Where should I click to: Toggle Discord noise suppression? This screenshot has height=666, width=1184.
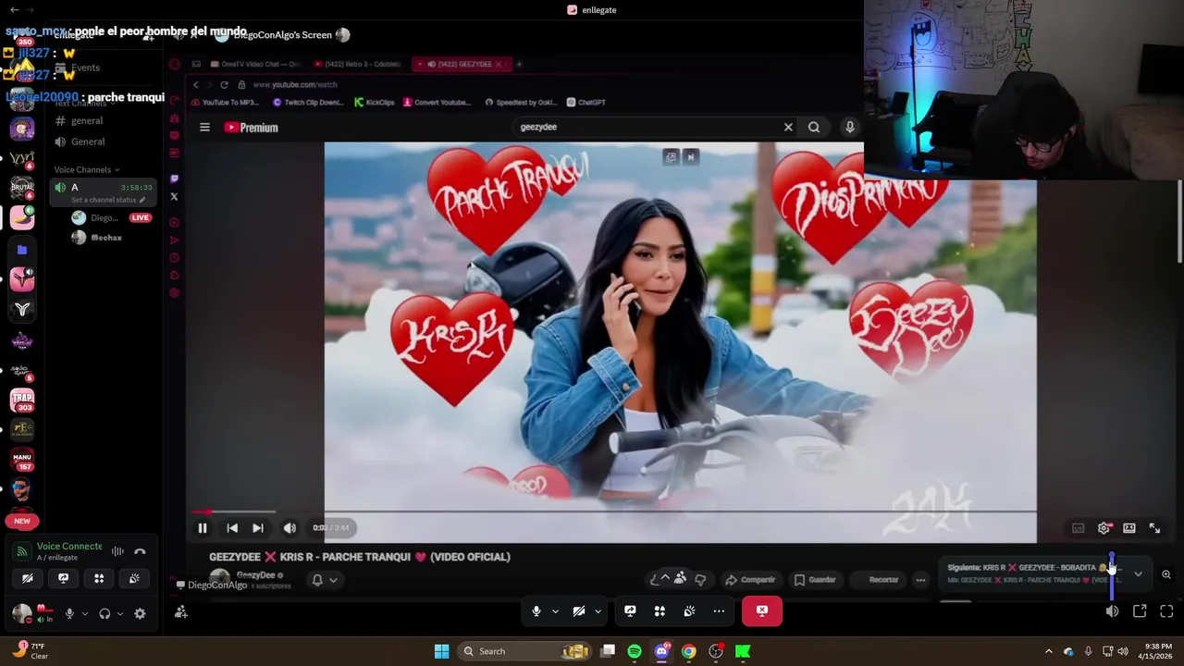point(117,551)
